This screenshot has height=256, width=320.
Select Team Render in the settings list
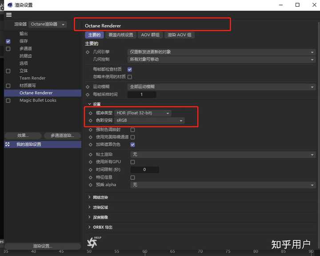(x=32, y=78)
